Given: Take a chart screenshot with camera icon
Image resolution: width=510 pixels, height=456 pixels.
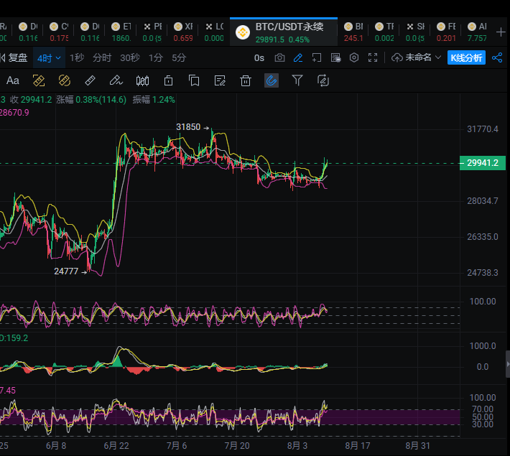Looking at the screenshot, I should tap(279, 58).
